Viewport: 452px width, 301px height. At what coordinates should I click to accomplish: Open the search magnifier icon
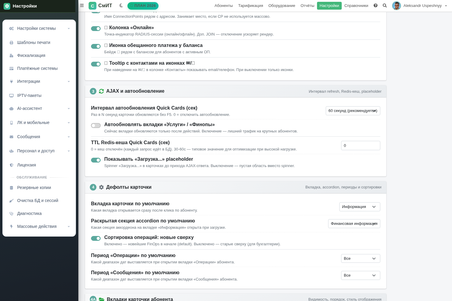[x=385, y=5]
